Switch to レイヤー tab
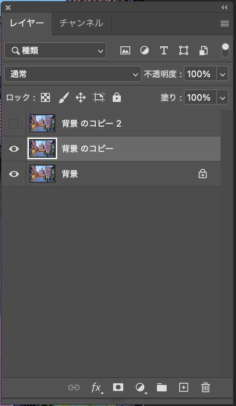The width and height of the screenshot is (236, 406). (x=27, y=23)
